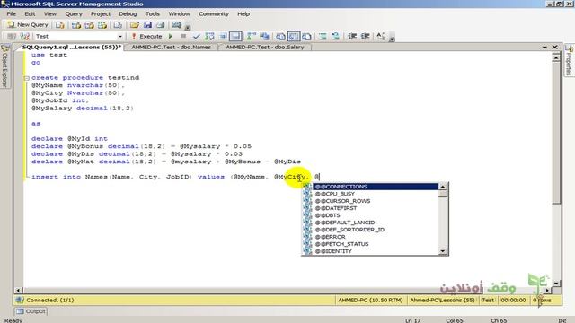Open the Debug menu
This screenshot has height=323, width=575.
[128, 14]
